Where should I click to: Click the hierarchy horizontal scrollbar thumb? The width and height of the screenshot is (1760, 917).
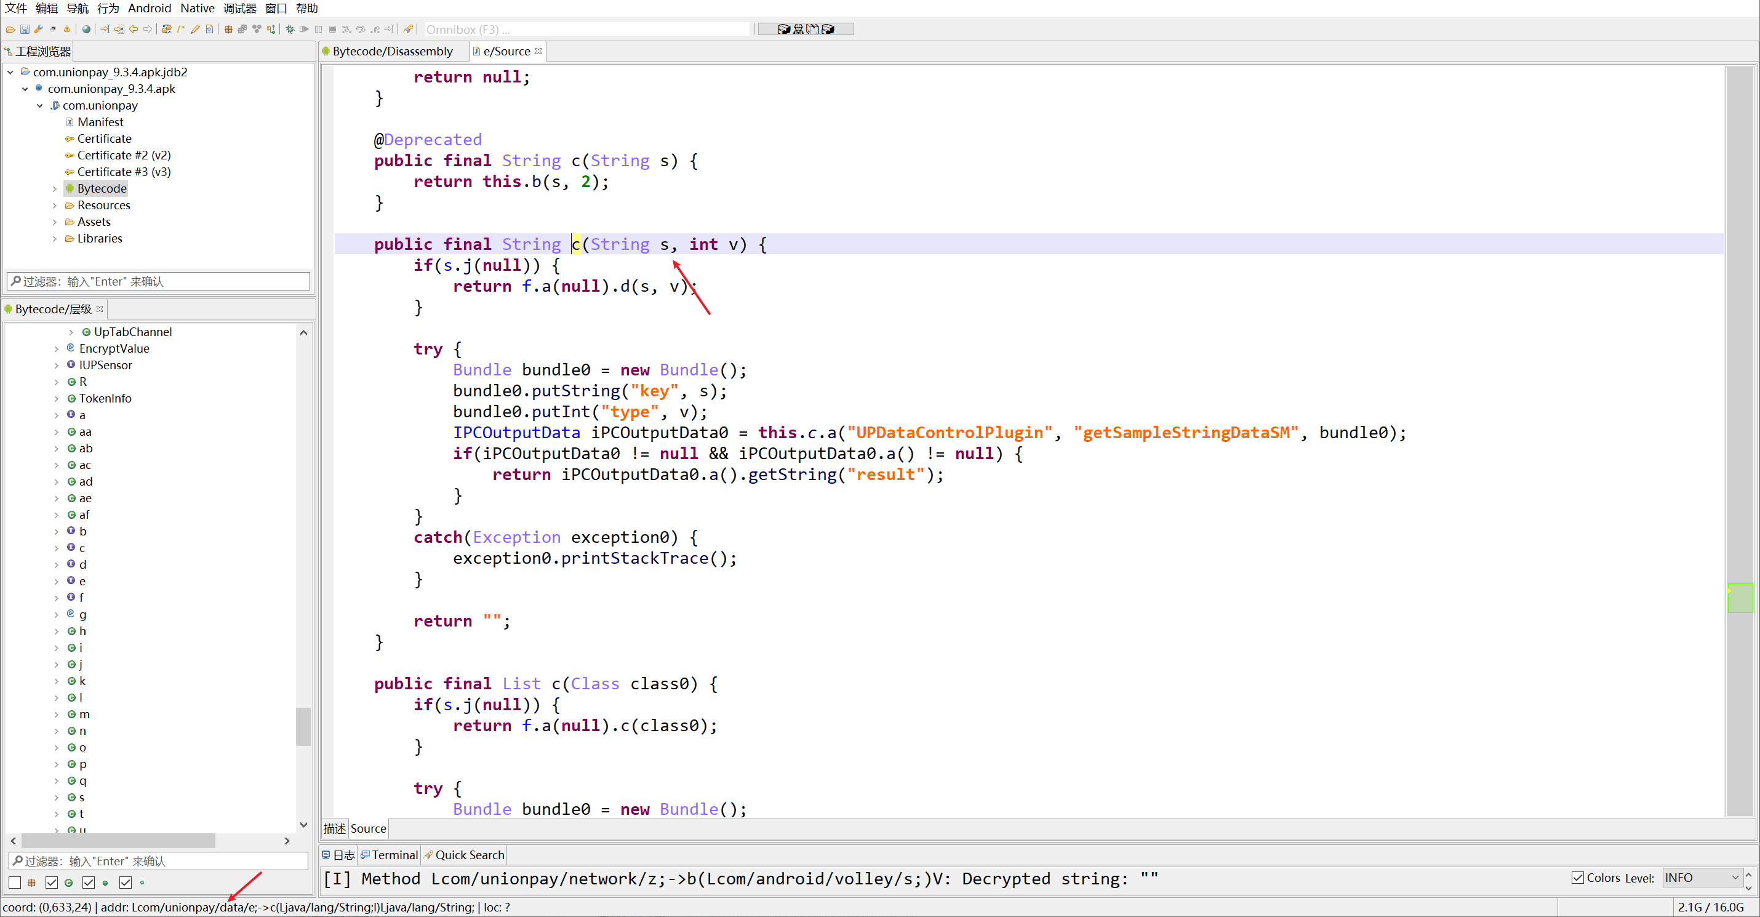point(118,841)
